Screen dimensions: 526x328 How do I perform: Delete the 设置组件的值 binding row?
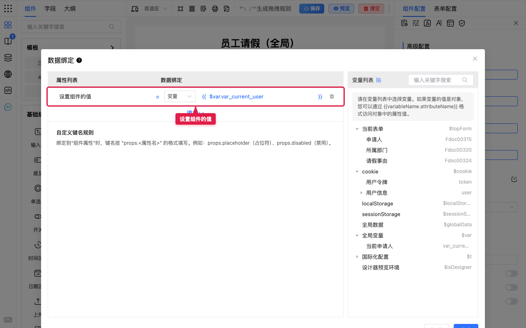(x=332, y=96)
